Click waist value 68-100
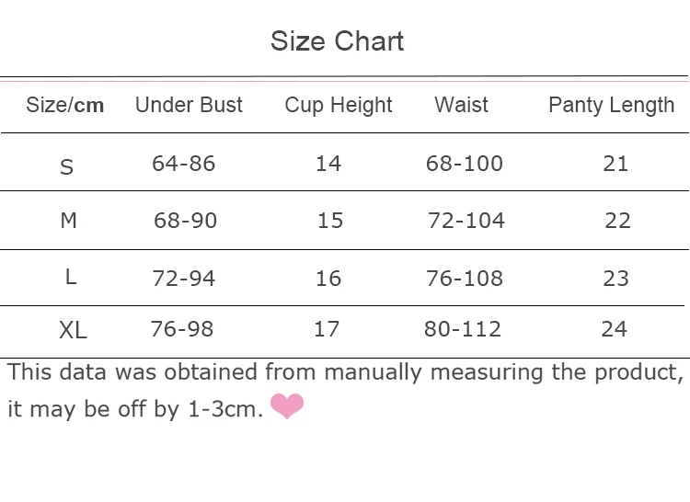The width and height of the screenshot is (690, 502). coord(465,164)
